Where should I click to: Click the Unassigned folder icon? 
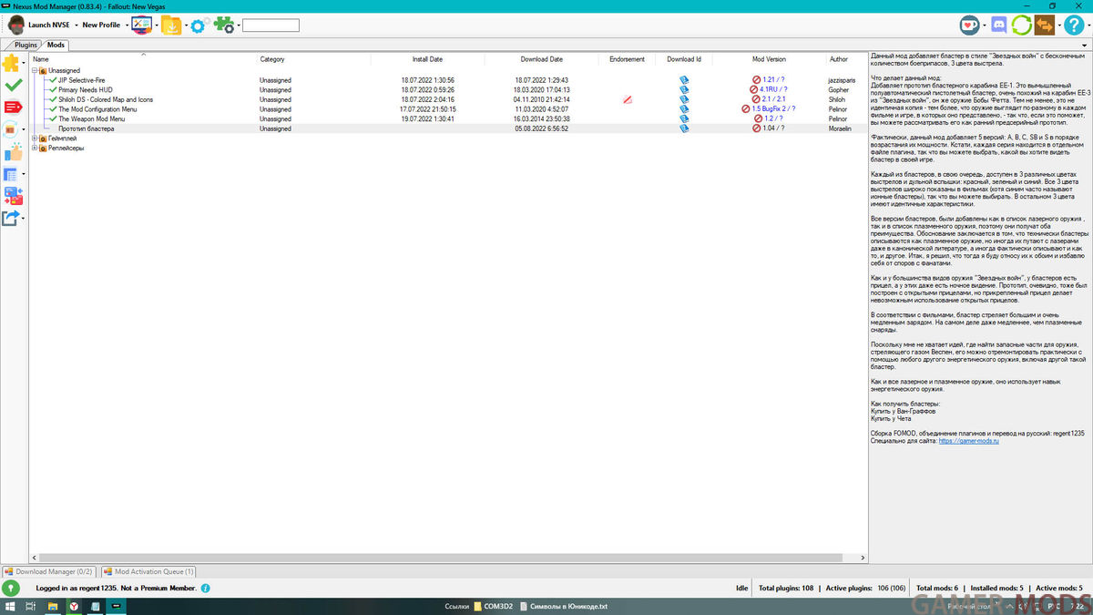click(43, 70)
